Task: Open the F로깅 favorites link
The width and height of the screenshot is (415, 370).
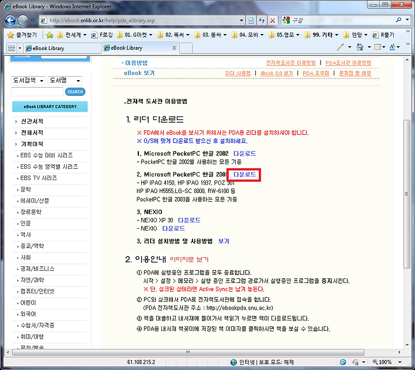Action: 102,35
